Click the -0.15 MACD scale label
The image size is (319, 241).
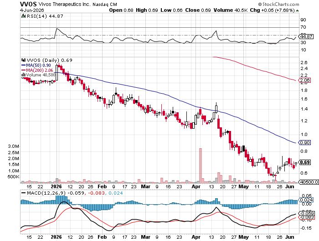[306, 228]
